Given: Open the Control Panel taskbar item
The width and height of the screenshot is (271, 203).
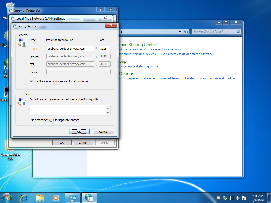Looking at the screenshot, I should pos(73,197).
